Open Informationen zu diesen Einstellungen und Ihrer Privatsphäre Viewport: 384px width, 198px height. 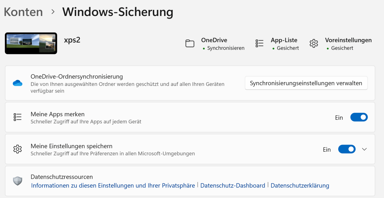[113, 186]
